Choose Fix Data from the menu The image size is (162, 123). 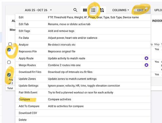pos(83,38)
